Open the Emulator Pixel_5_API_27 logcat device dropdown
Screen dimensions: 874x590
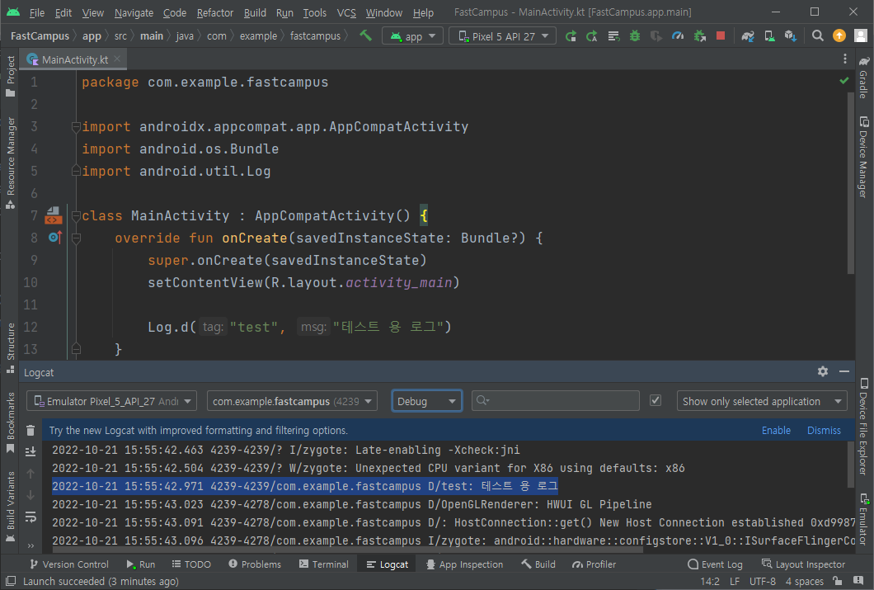pyautogui.click(x=111, y=401)
